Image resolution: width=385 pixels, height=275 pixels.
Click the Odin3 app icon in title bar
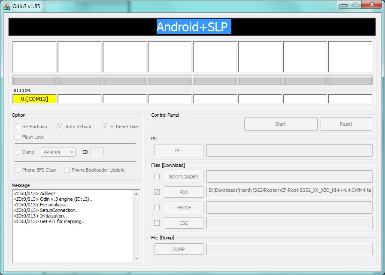7,6
